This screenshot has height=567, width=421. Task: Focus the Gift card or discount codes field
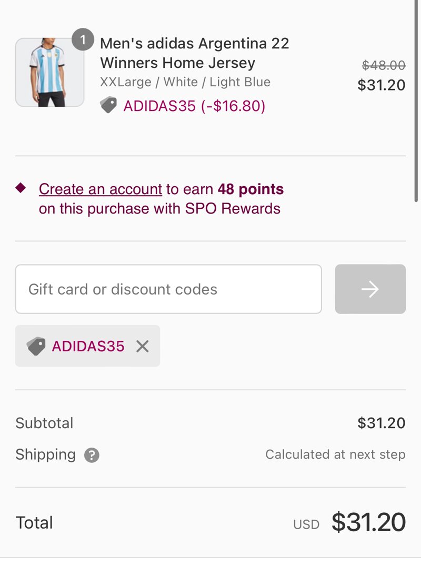pos(168,289)
